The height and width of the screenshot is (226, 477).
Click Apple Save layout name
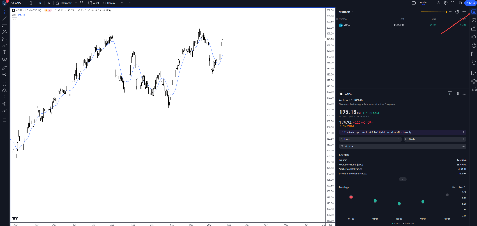423,3
